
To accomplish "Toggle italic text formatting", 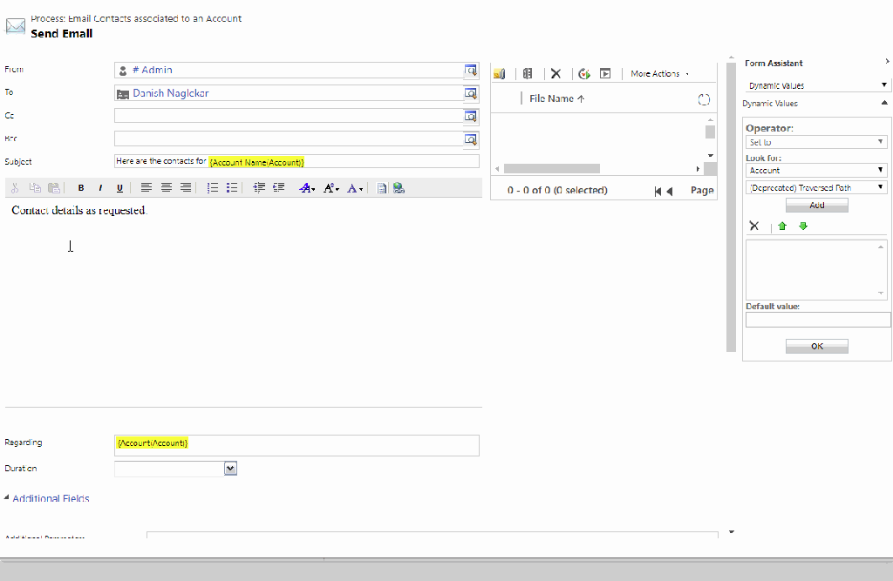I will pos(100,188).
